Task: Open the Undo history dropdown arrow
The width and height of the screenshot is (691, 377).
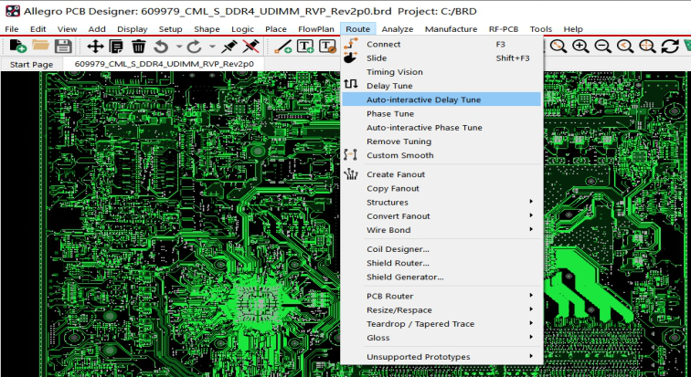Action: point(179,47)
